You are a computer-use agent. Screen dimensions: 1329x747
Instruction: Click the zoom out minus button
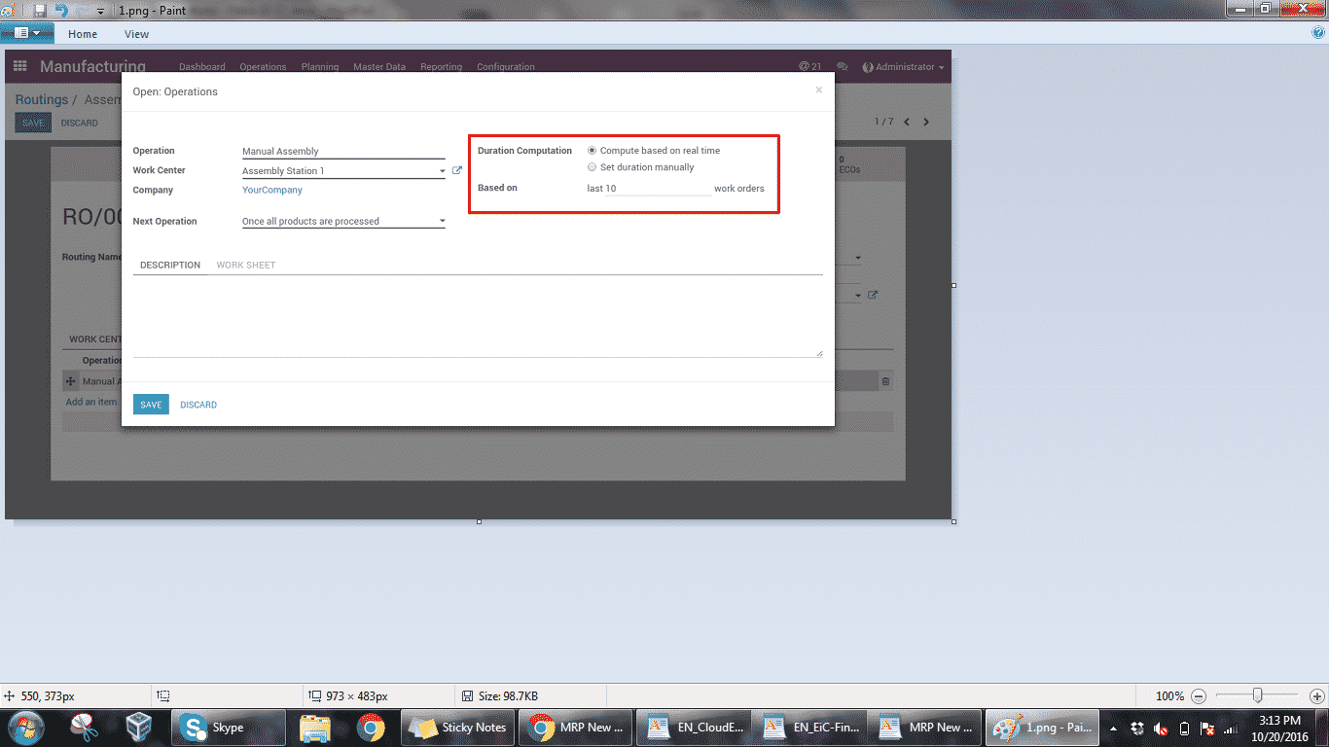1199,696
